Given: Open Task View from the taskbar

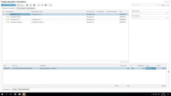Looking at the screenshot, I should (11, 94).
